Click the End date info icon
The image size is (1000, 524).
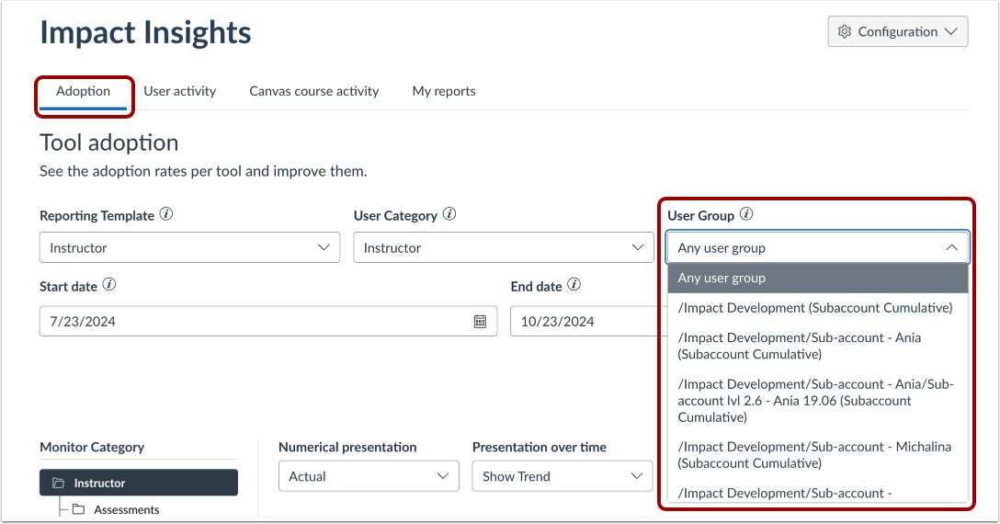coord(574,286)
